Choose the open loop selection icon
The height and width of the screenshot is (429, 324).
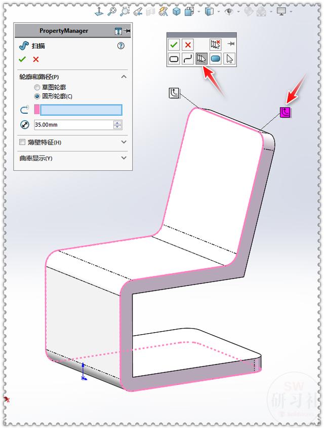187,58
